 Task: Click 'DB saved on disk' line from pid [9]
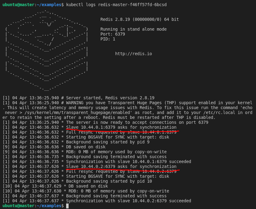tap(54, 147)
